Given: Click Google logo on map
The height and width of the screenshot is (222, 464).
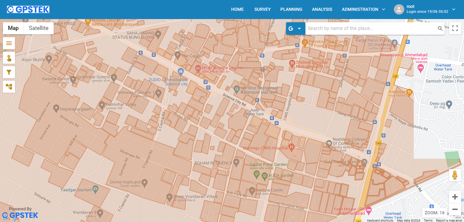Looking at the screenshot, I should click(11, 218).
